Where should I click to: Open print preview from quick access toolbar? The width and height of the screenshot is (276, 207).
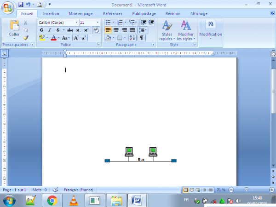coord(40,5)
